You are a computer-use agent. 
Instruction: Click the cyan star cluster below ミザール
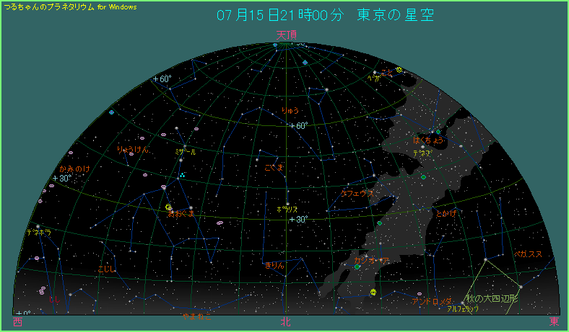[x=183, y=174]
